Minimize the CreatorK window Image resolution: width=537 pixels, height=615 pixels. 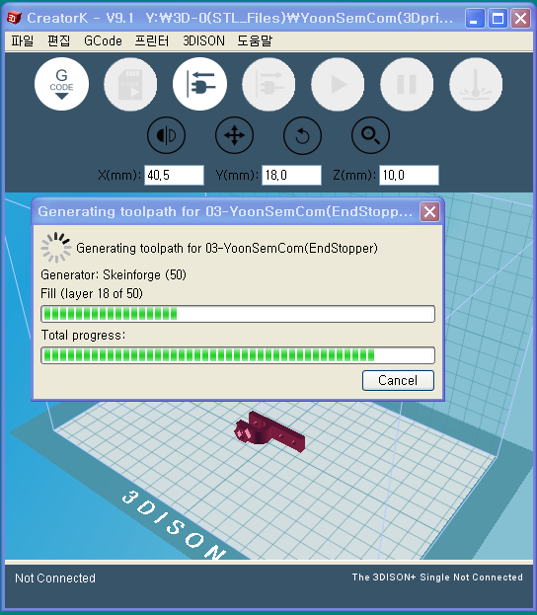[x=474, y=18]
